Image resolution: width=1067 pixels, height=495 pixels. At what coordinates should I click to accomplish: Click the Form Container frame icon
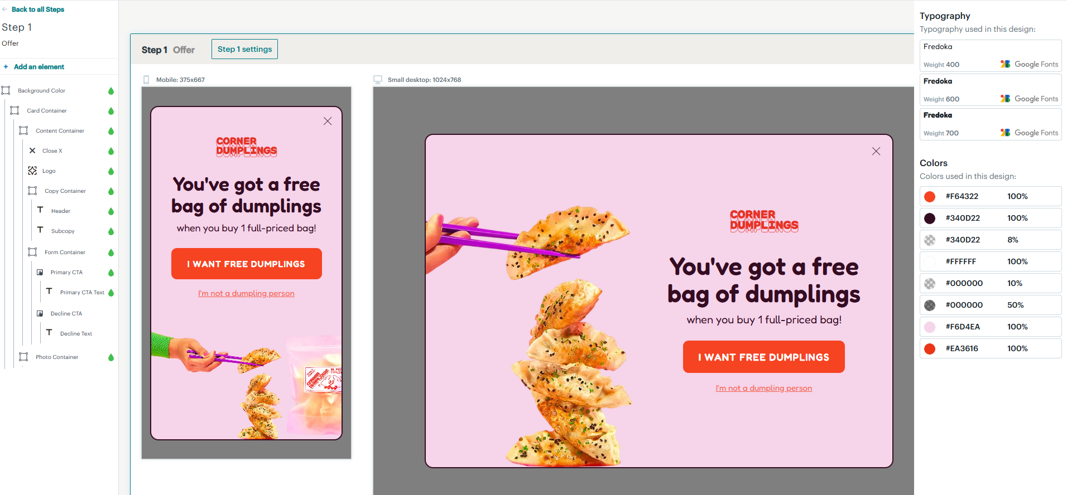32,252
